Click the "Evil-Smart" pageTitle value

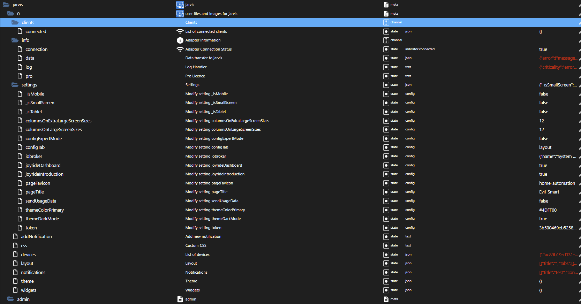549,192
